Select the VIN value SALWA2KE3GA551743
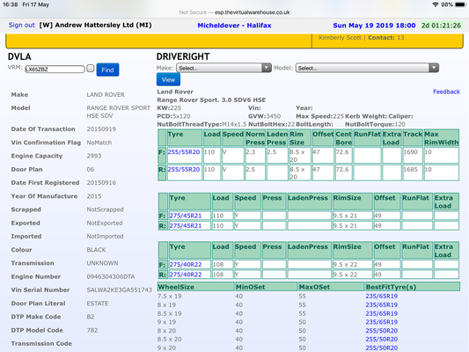This screenshot has height=352, width=469. [120, 290]
